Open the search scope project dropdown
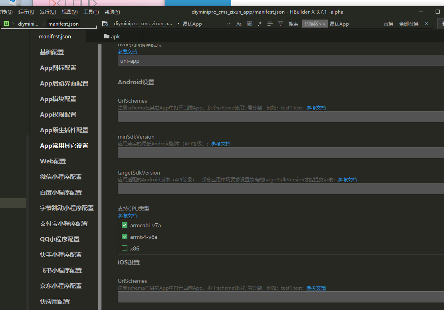This screenshot has width=444, height=310. click(x=178, y=24)
